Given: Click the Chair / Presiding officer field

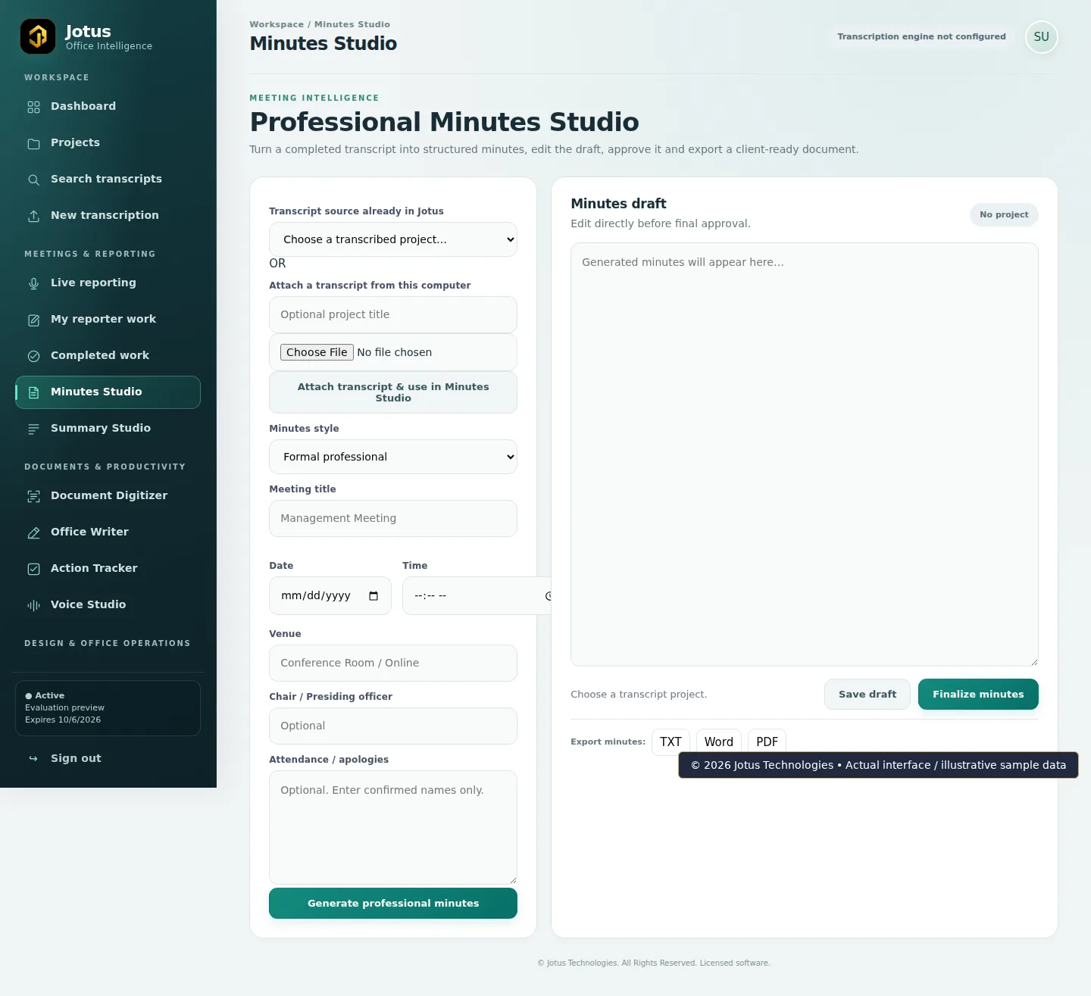Looking at the screenshot, I should click(393, 726).
